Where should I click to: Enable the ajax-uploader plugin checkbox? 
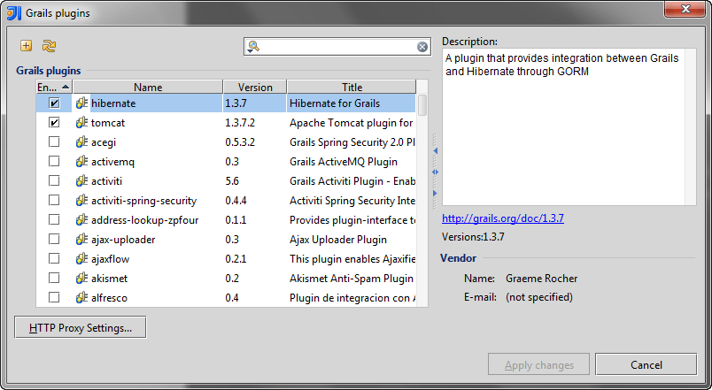(55, 240)
